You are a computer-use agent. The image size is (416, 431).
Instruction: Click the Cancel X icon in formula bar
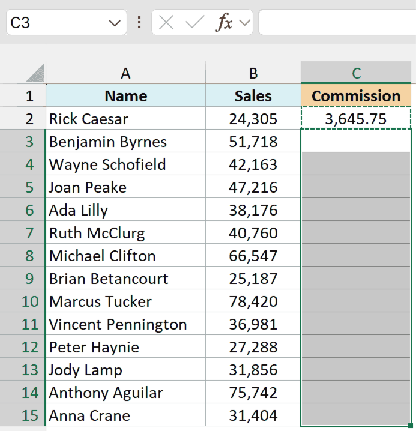coord(166,22)
